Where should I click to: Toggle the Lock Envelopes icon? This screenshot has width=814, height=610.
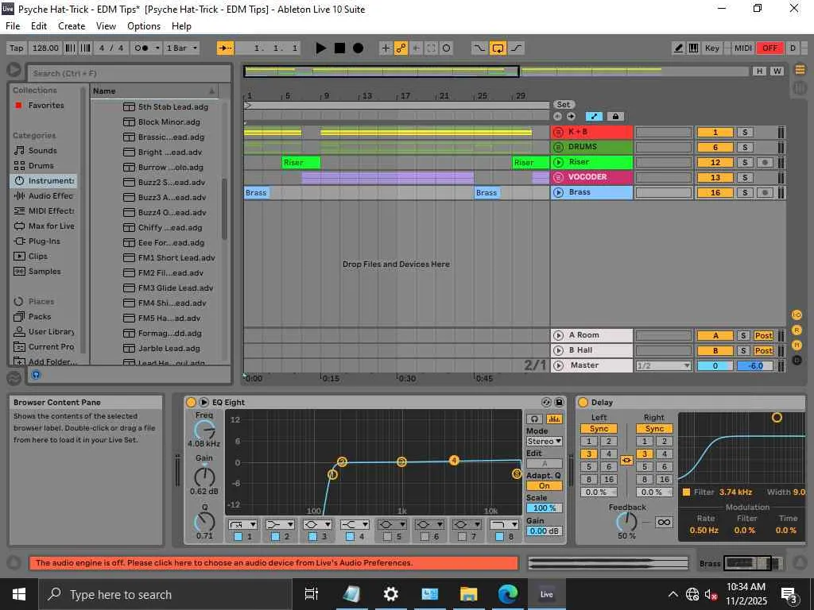[615, 116]
